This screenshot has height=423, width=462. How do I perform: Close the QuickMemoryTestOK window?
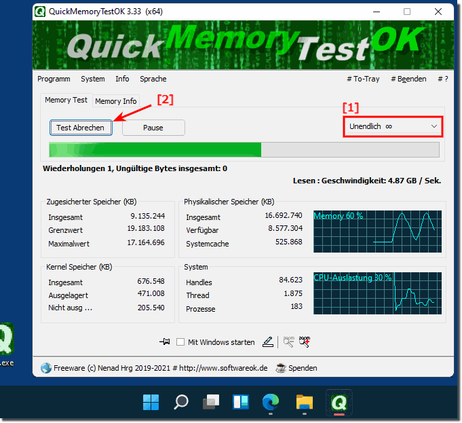pos(438,12)
